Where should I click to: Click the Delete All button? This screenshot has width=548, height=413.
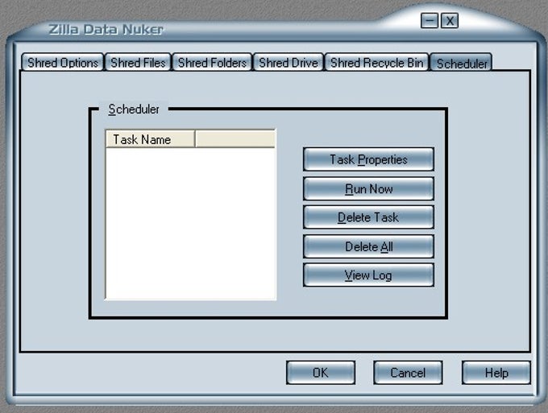click(369, 247)
